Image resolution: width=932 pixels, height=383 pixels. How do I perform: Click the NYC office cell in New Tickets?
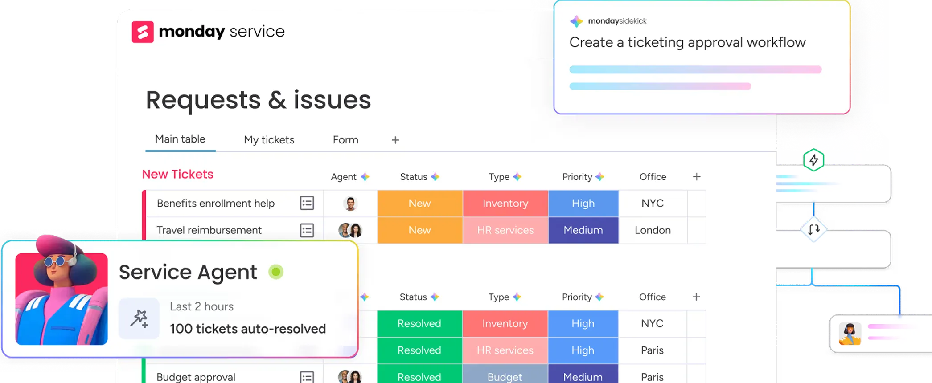(x=653, y=204)
